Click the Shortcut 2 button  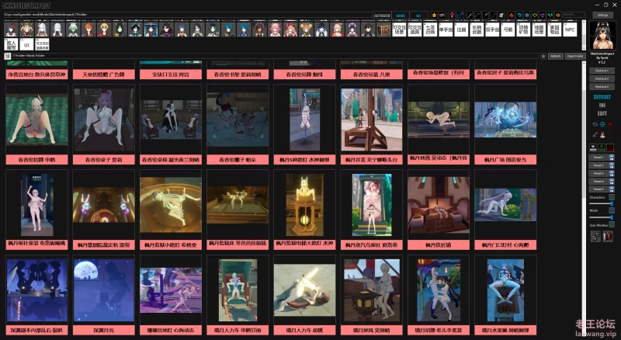coord(602,78)
